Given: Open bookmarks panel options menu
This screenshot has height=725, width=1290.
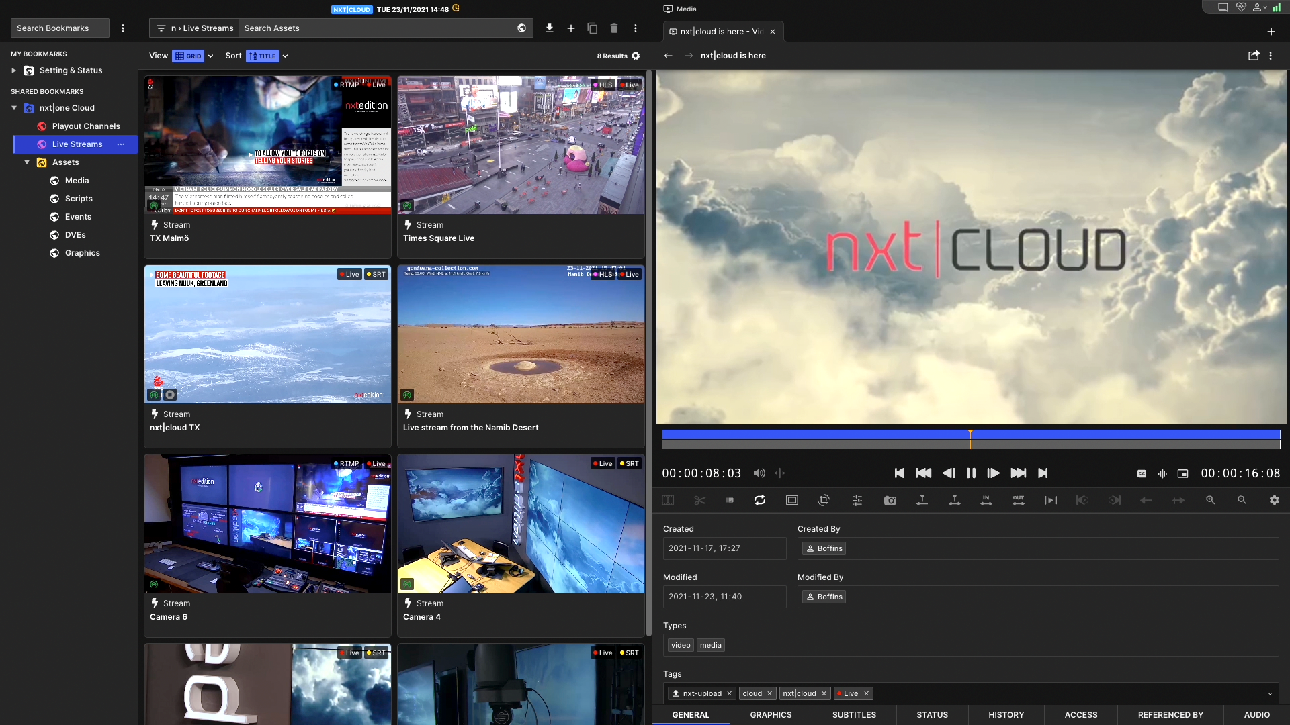Looking at the screenshot, I should click(x=123, y=28).
